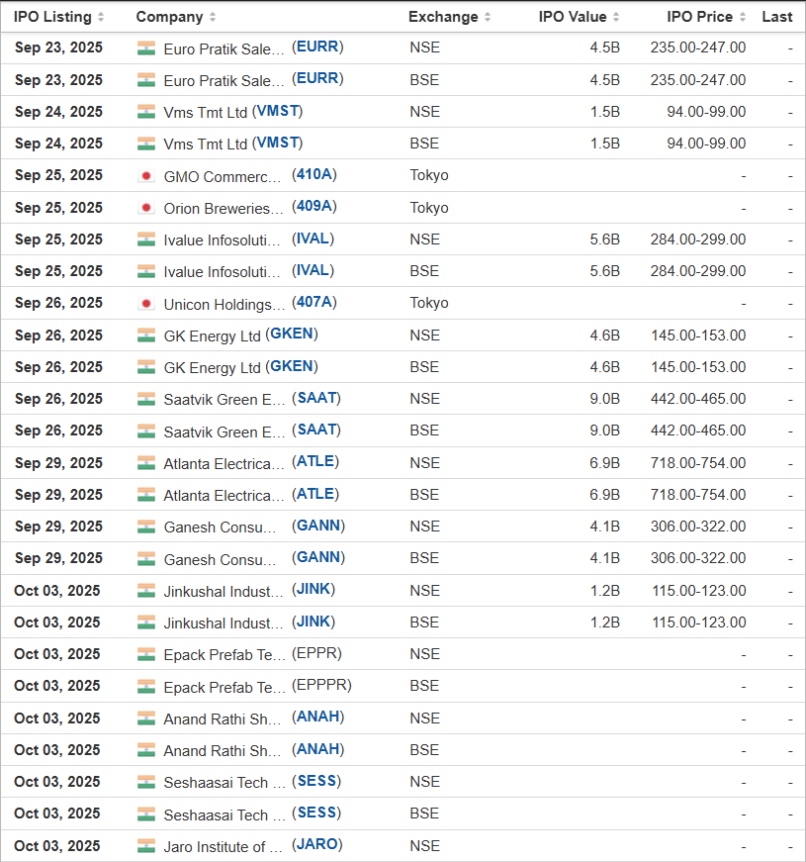Click IPO price 718.00-754.00 in Atlanta NSE row
Viewport: 806px width, 862px height.
pyautogui.click(x=698, y=463)
